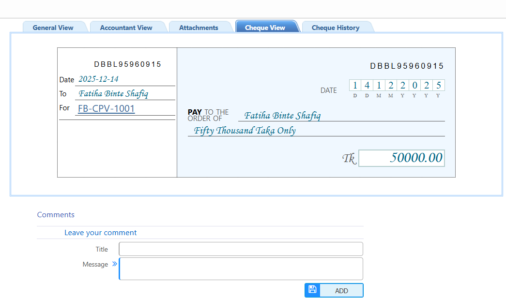The image size is (506, 299).
Task: Click the Tk currency symbol on cheque
Action: [349, 158]
